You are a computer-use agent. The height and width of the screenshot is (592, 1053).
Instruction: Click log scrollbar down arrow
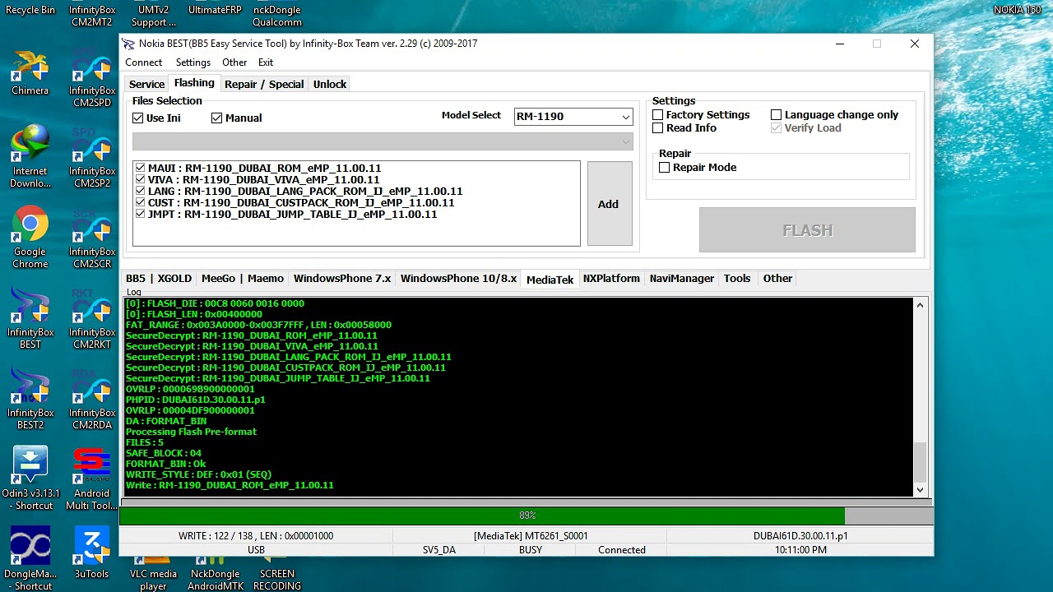[x=920, y=490]
